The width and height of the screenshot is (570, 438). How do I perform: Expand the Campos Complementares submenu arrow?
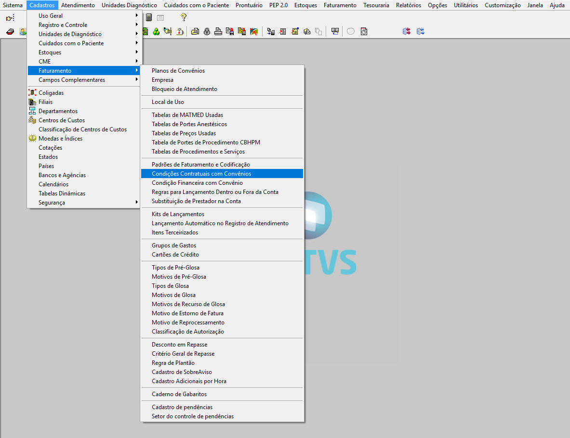(137, 79)
